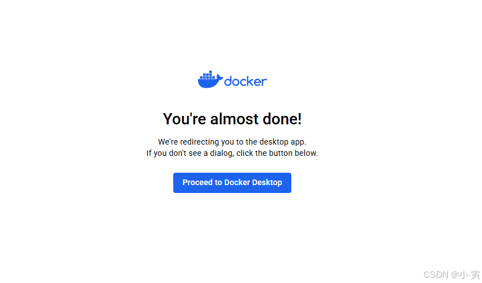
Task: Click the word "Desktop" on the blue button
Action: click(267, 183)
